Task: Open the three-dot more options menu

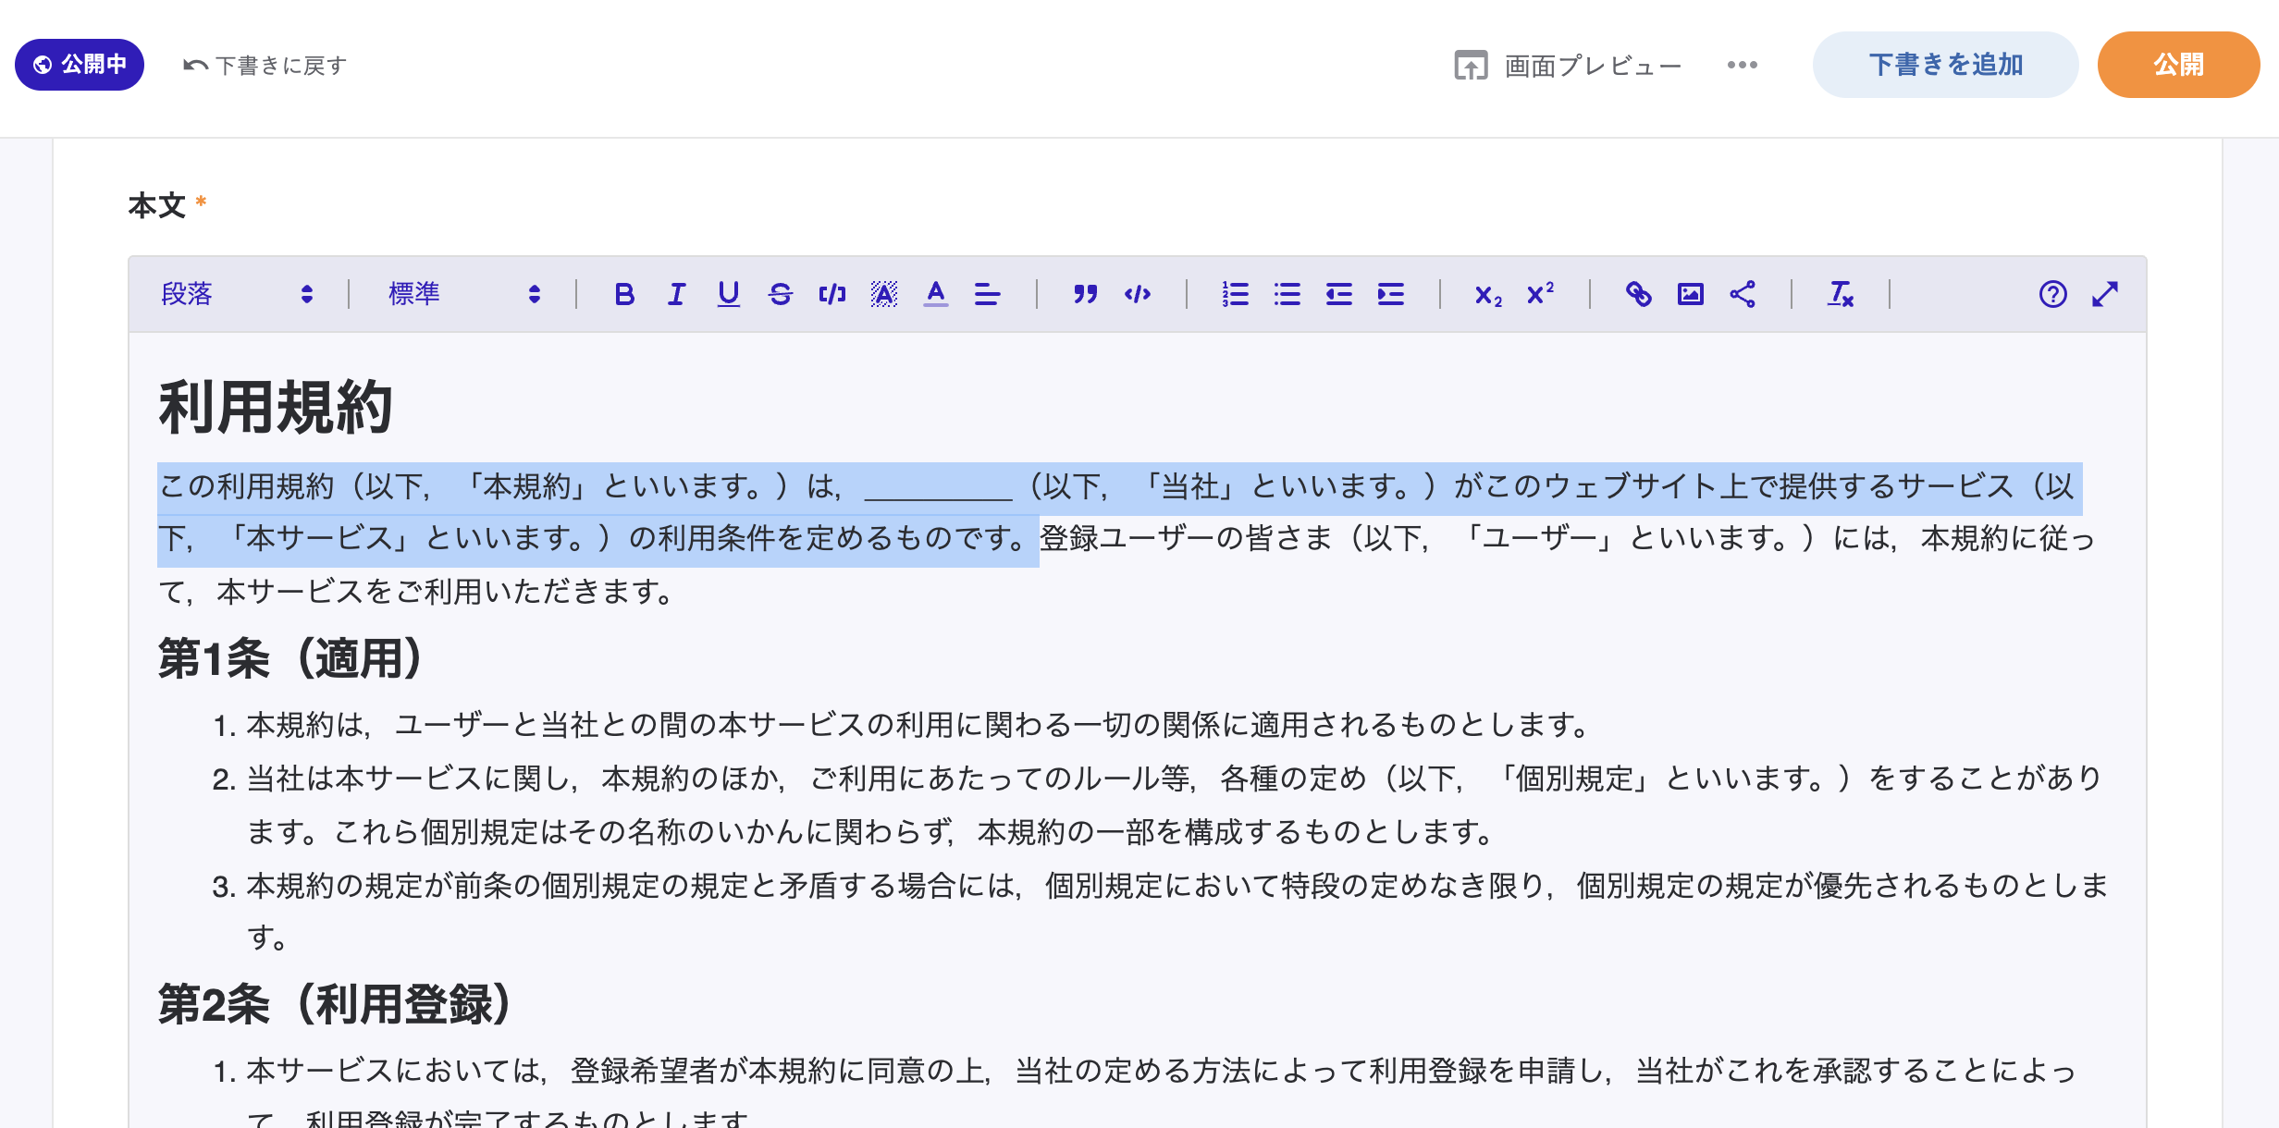Action: click(x=1742, y=65)
